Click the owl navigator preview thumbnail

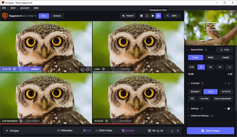click(x=210, y=28)
